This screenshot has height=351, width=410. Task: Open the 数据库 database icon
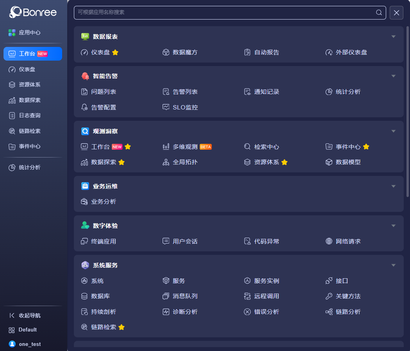pos(84,296)
